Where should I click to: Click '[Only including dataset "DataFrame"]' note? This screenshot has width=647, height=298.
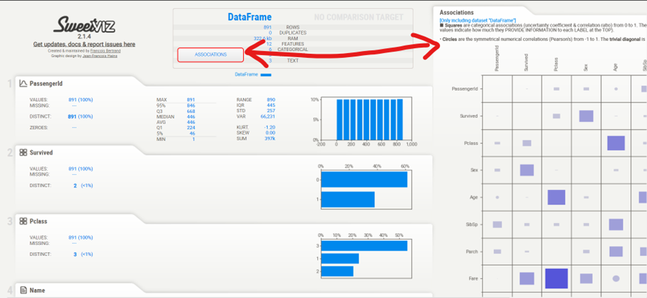click(x=478, y=20)
